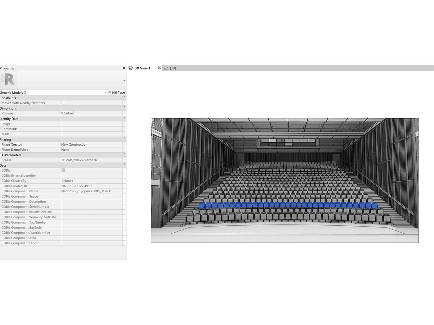Collapse the IFC Parameters section

tap(124, 154)
